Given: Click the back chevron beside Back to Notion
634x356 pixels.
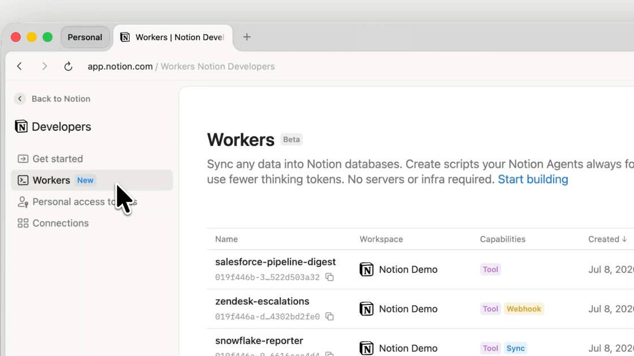Looking at the screenshot, I should pyautogui.click(x=20, y=99).
